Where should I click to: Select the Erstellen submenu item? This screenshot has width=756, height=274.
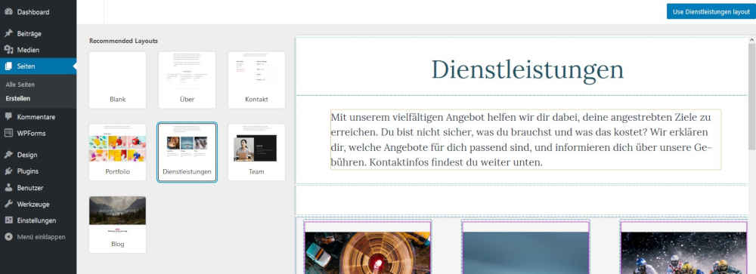(18, 98)
